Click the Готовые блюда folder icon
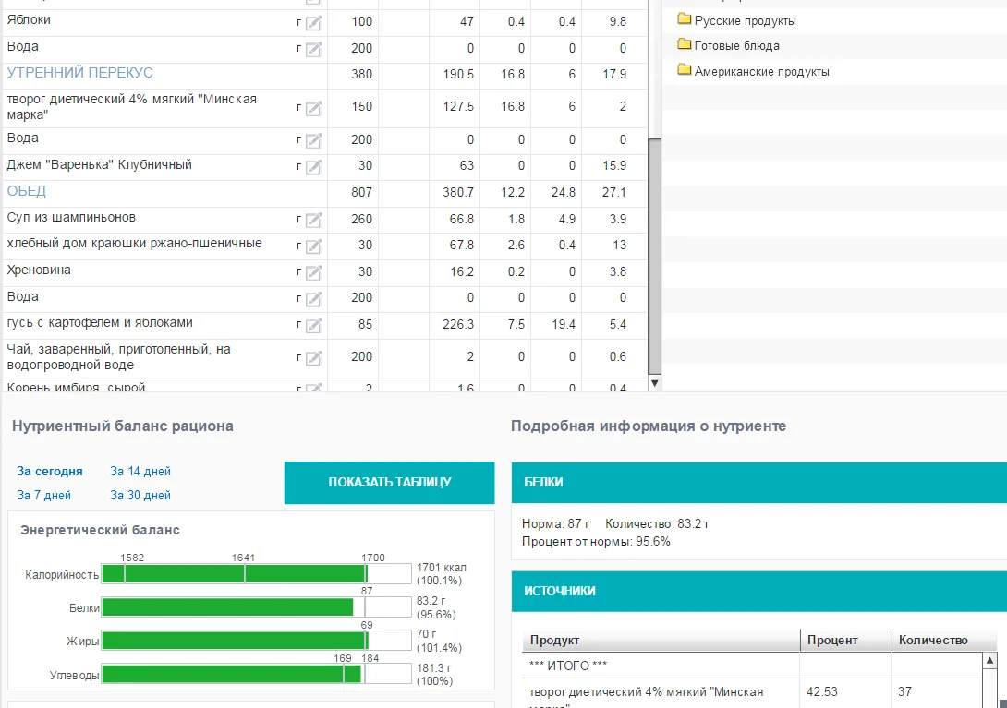 [684, 44]
